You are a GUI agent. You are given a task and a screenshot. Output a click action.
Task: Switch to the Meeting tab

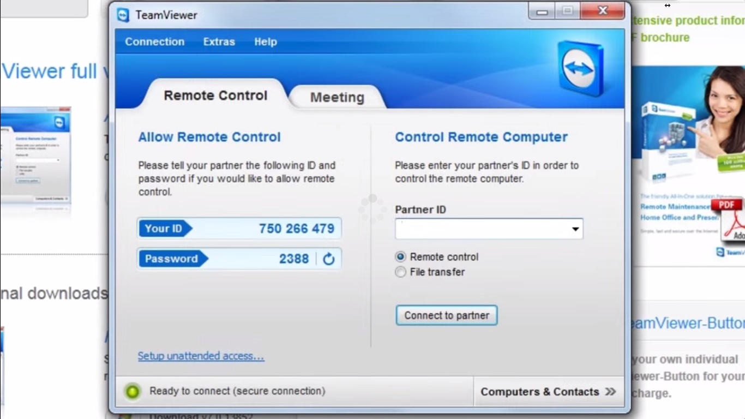point(337,97)
